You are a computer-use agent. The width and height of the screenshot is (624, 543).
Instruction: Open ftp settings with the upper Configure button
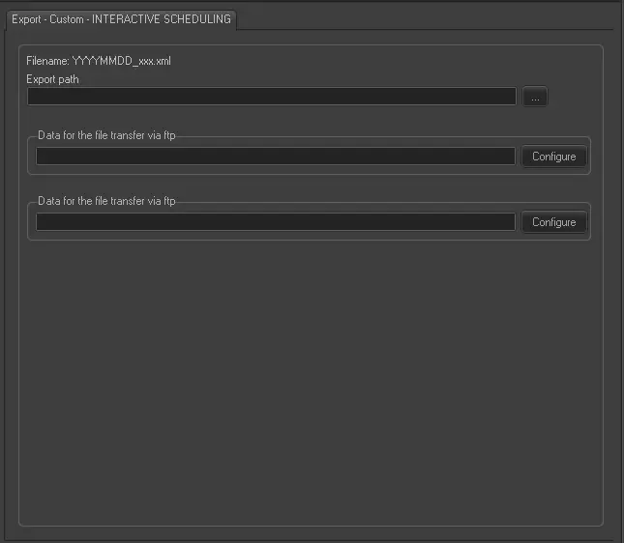(x=553, y=157)
